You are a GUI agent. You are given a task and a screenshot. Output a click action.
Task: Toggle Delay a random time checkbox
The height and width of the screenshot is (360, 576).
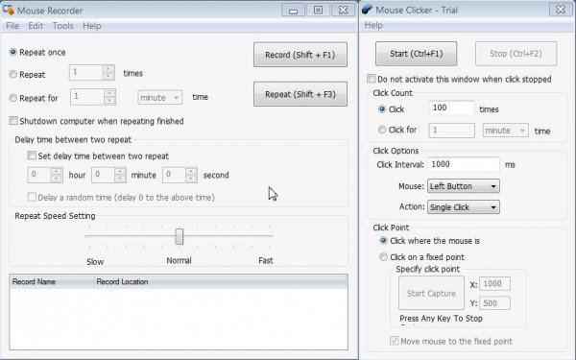(32, 197)
